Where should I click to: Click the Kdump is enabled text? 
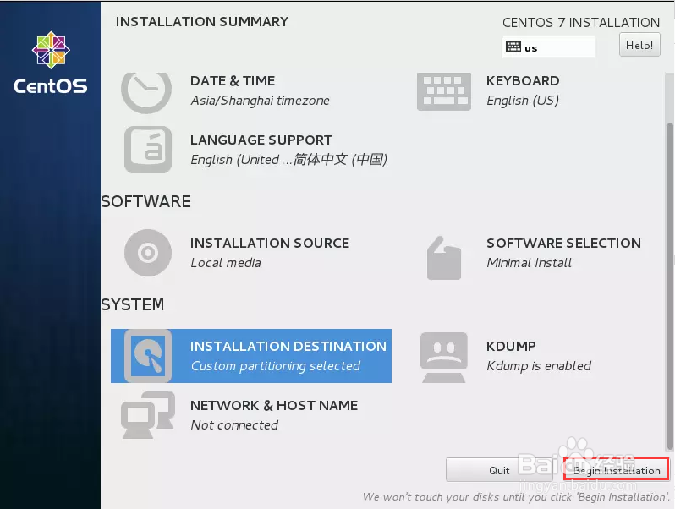539,366
